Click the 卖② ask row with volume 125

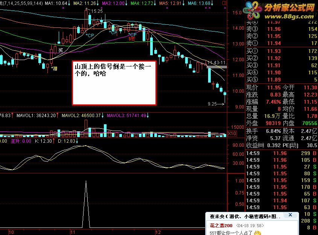pos(282,36)
